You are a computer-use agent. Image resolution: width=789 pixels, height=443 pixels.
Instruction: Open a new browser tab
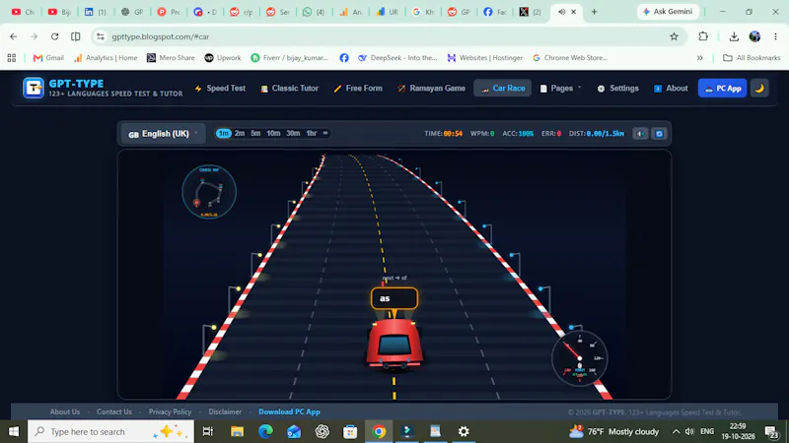[x=595, y=12]
